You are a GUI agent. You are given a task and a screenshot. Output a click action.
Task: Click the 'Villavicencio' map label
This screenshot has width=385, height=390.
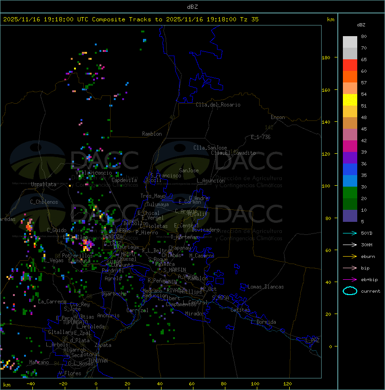(93, 173)
